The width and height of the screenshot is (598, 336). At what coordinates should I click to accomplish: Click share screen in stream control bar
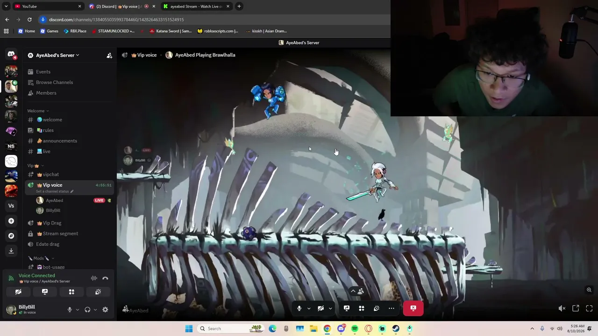[x=347, y=308]
